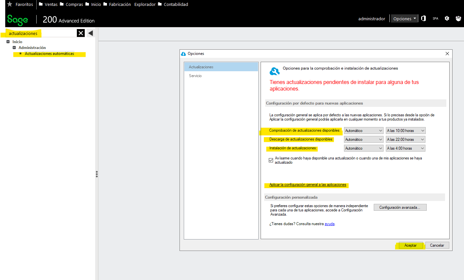Open the ayuda help link
The width and height of the screenshot is (464, 280).
(x=329, y=224)
